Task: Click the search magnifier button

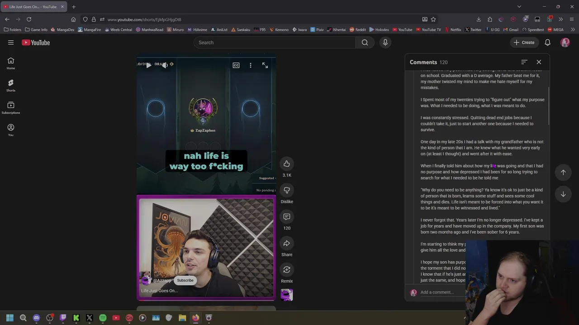Action: (x=365, y=42)
